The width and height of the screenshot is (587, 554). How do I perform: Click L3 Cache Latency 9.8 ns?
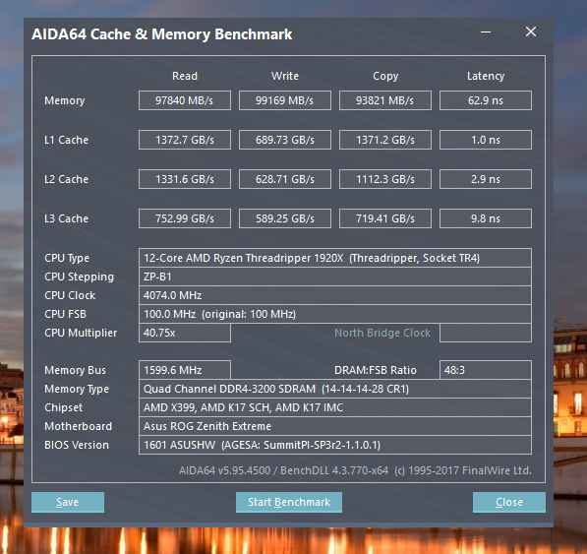486,218
